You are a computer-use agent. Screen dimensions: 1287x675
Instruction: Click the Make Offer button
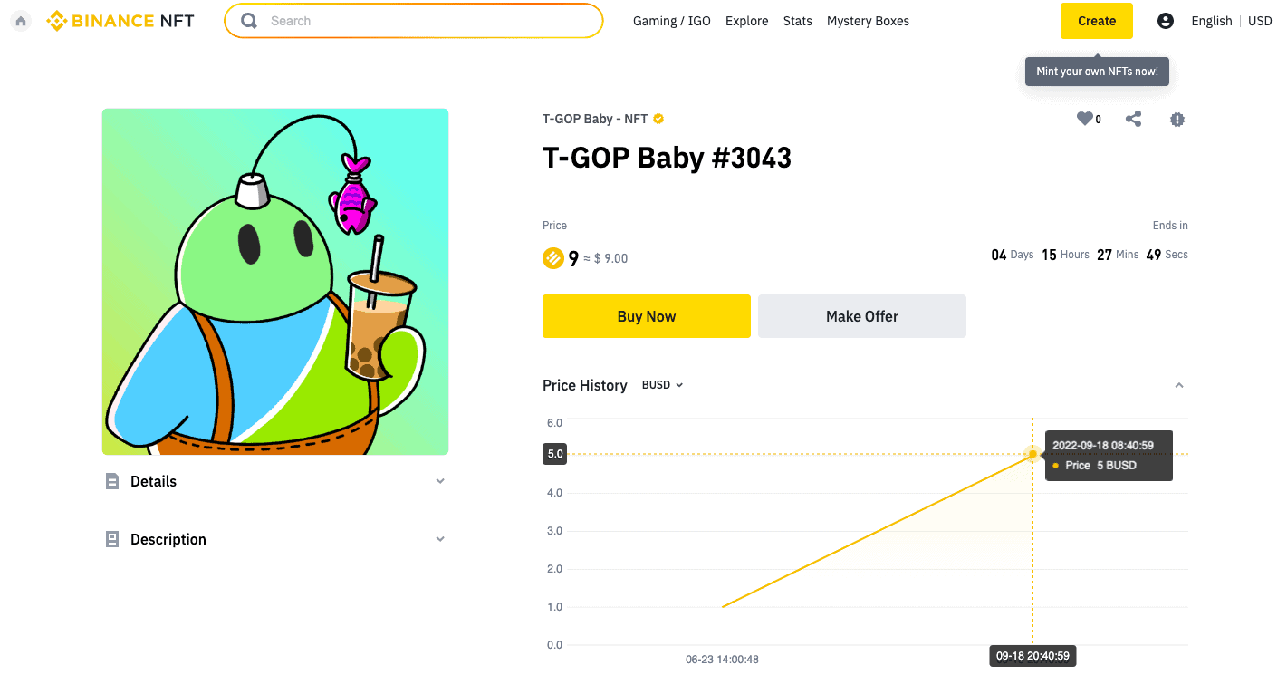862,316
